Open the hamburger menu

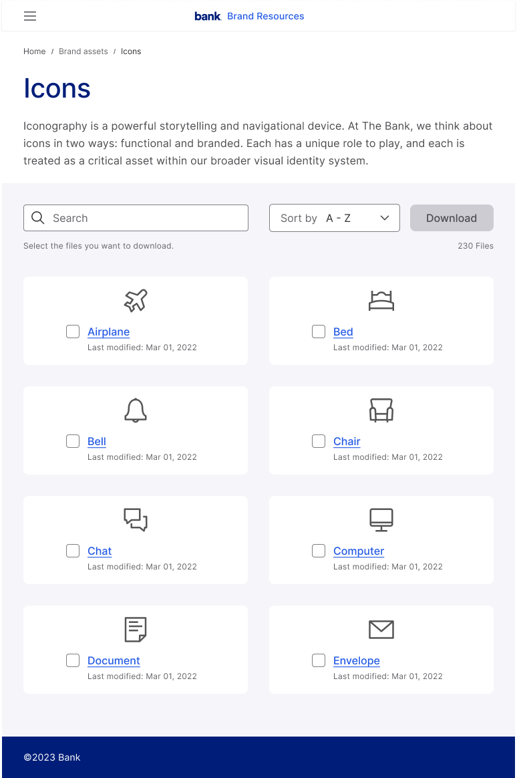(x=30, y=16)
